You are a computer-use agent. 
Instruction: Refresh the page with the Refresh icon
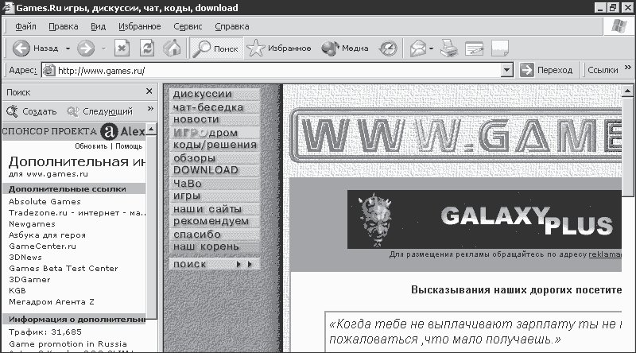(147, 48)
